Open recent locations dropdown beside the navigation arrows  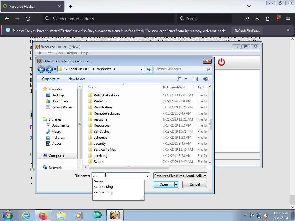55,69
